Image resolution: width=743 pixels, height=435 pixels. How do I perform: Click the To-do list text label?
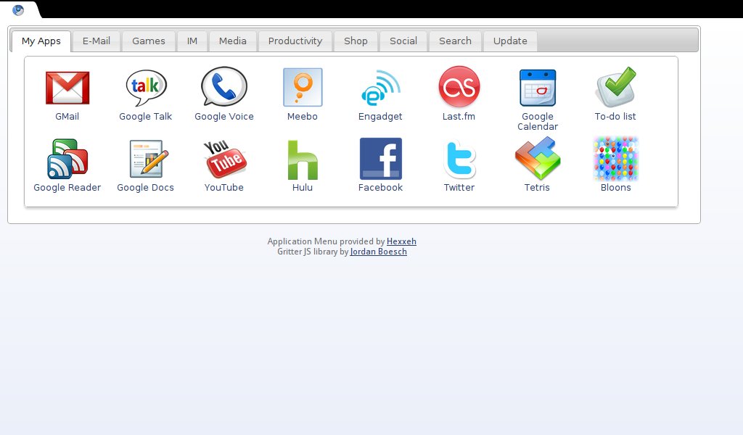615,117
